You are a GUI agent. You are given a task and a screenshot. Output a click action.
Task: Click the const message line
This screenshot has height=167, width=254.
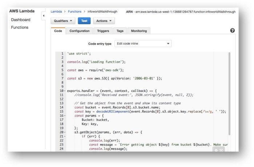point(158,144)
